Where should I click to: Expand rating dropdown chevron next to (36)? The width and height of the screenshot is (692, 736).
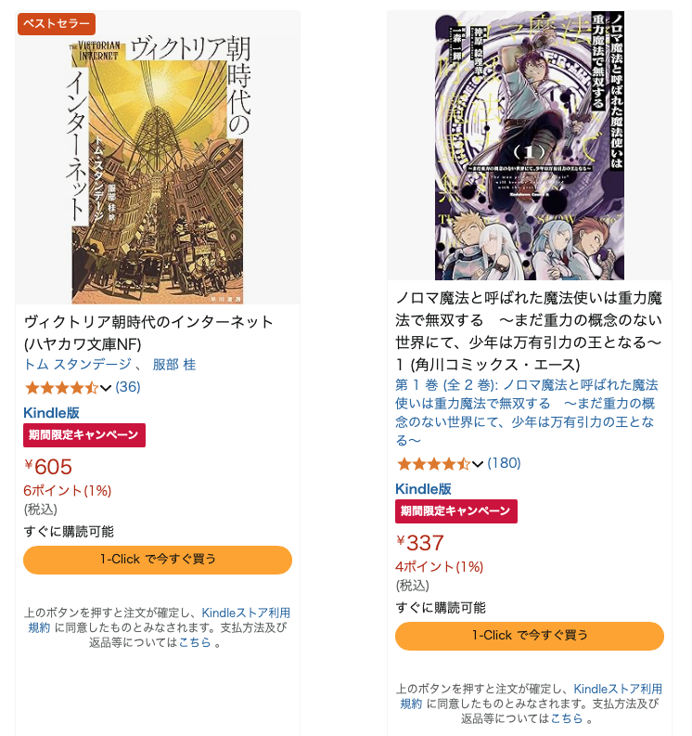[x=106, y=388]
